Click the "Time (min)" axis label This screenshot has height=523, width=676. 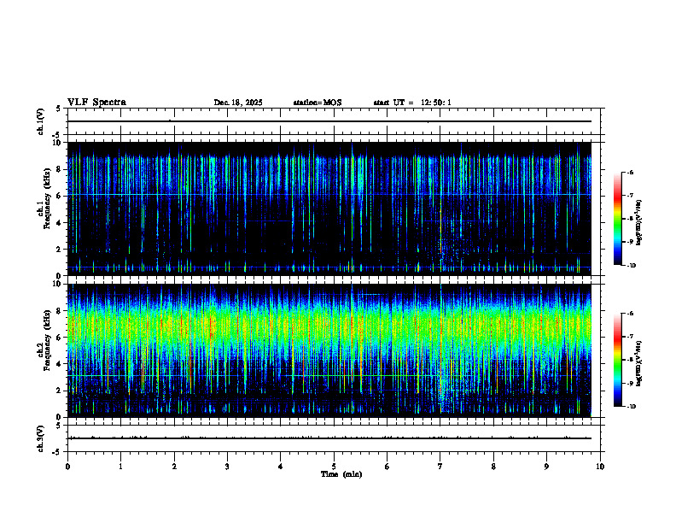pyautogui.click(x=341, y=474)
